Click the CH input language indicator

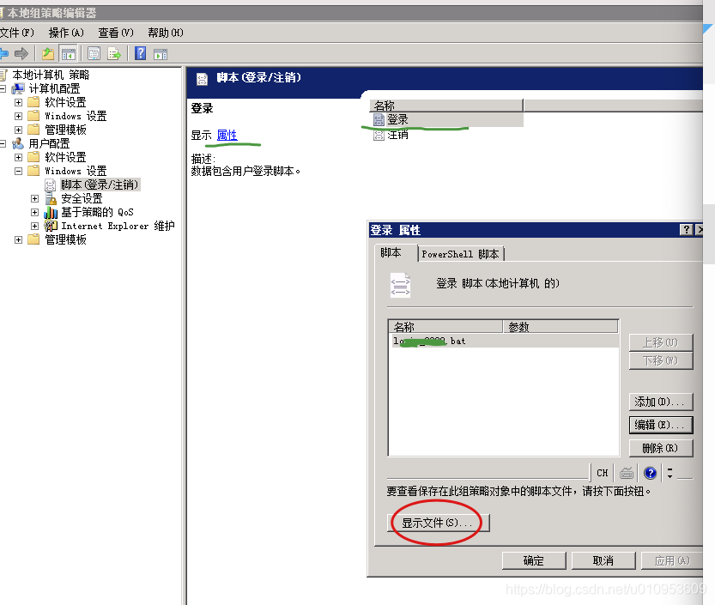tap(602, 473)
